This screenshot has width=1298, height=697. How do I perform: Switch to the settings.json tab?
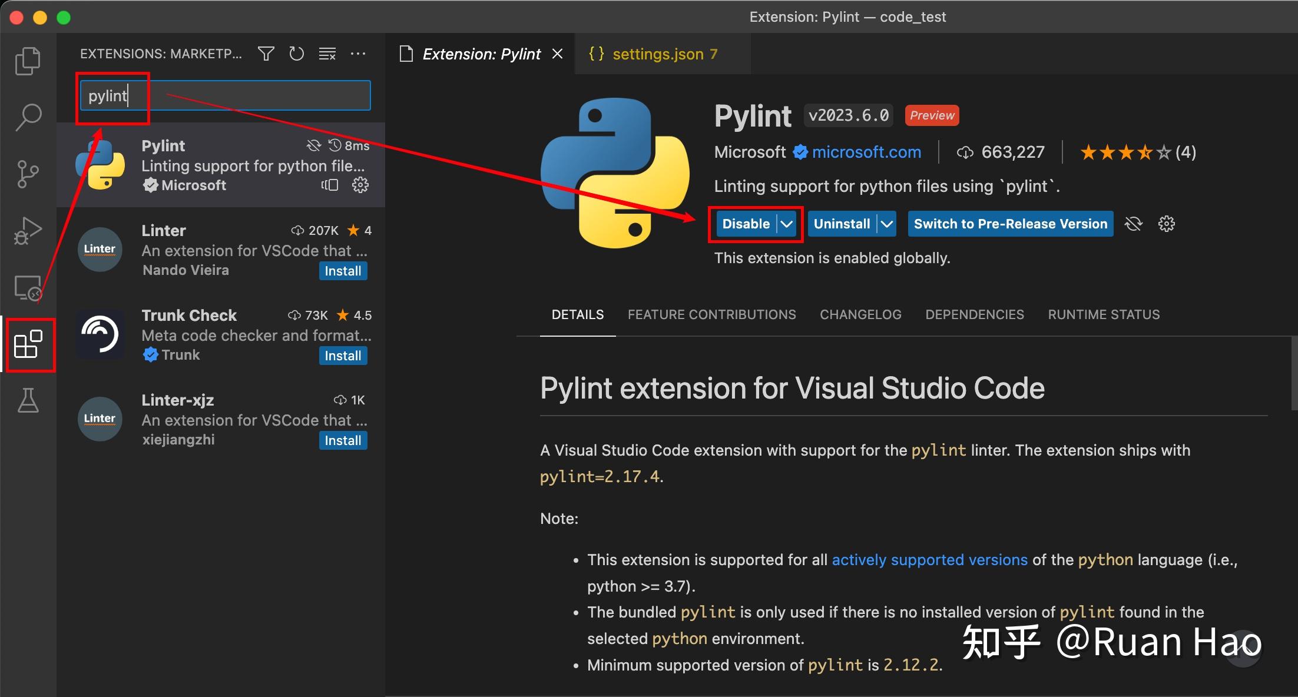[658, 54]
